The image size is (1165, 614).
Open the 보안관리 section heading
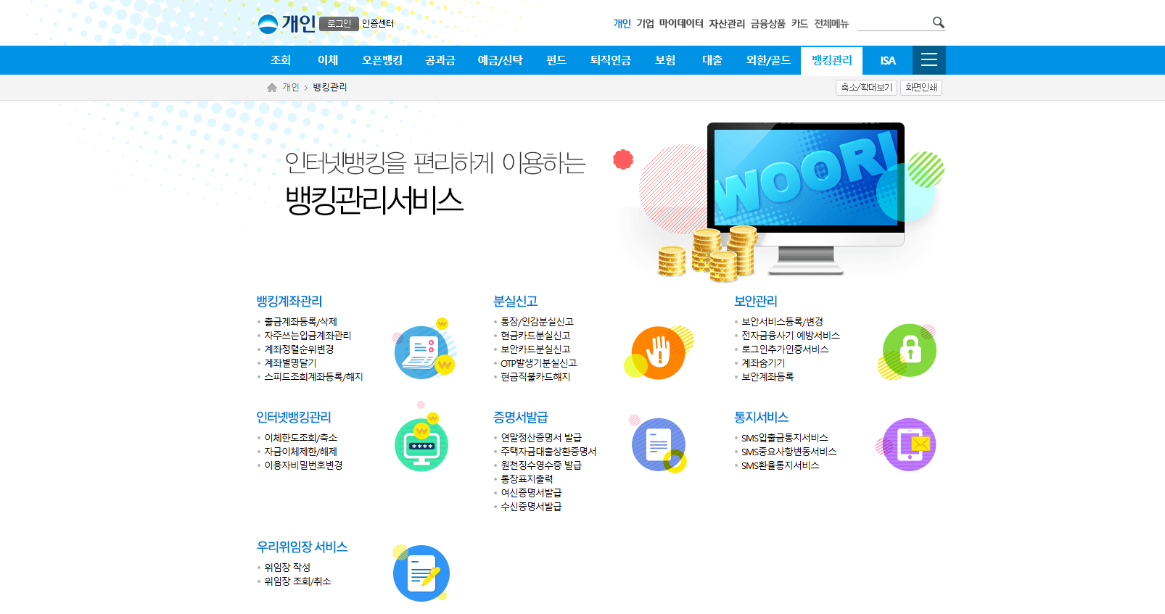coord(756,302)
